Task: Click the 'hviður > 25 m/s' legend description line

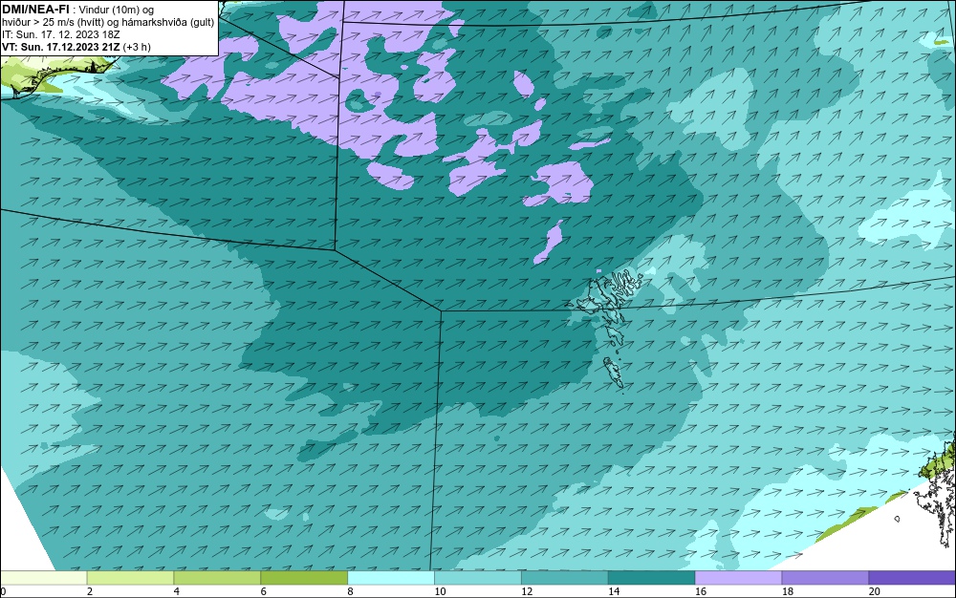Action: tap(108, 22)
